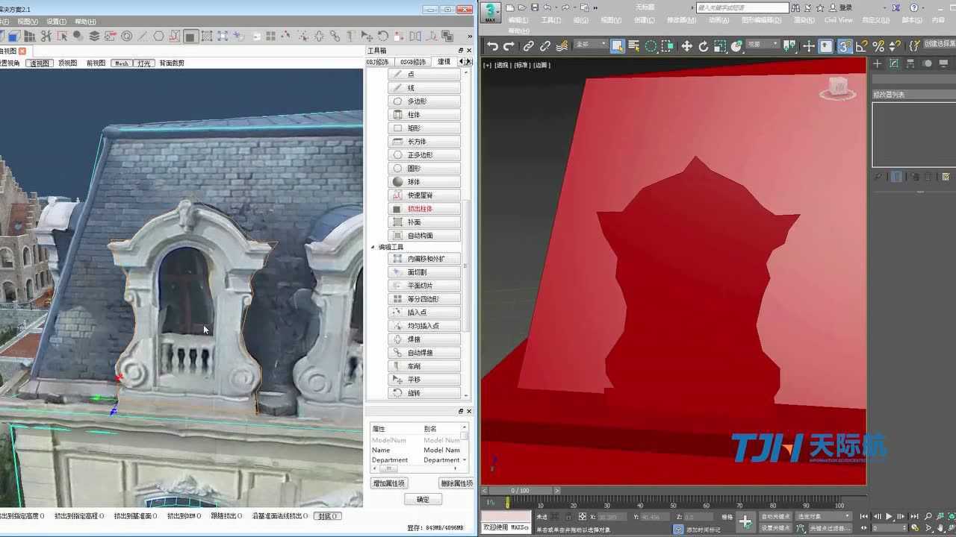
Task: Select the 平面切片 plane-slice tool
Action: [423, 285]
